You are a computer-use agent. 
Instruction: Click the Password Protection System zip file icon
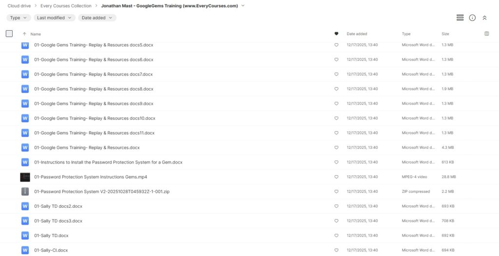(x=25, y=191)
